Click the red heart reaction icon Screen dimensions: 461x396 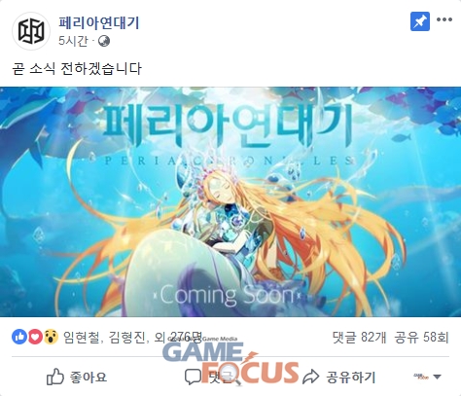coord(35,337)
